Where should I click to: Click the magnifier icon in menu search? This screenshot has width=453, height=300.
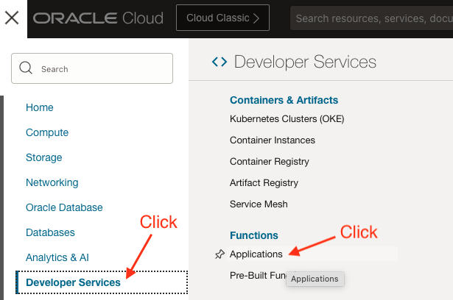click(26, 68)
